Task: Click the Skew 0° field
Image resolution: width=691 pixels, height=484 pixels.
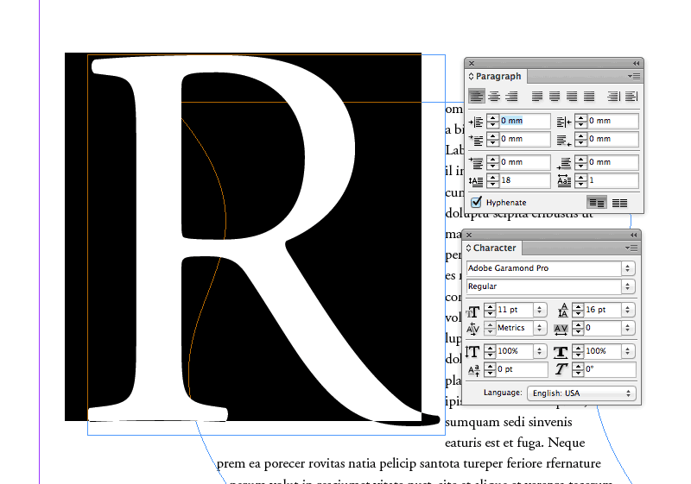Action: pyautogui.click(x=610, y=369)
